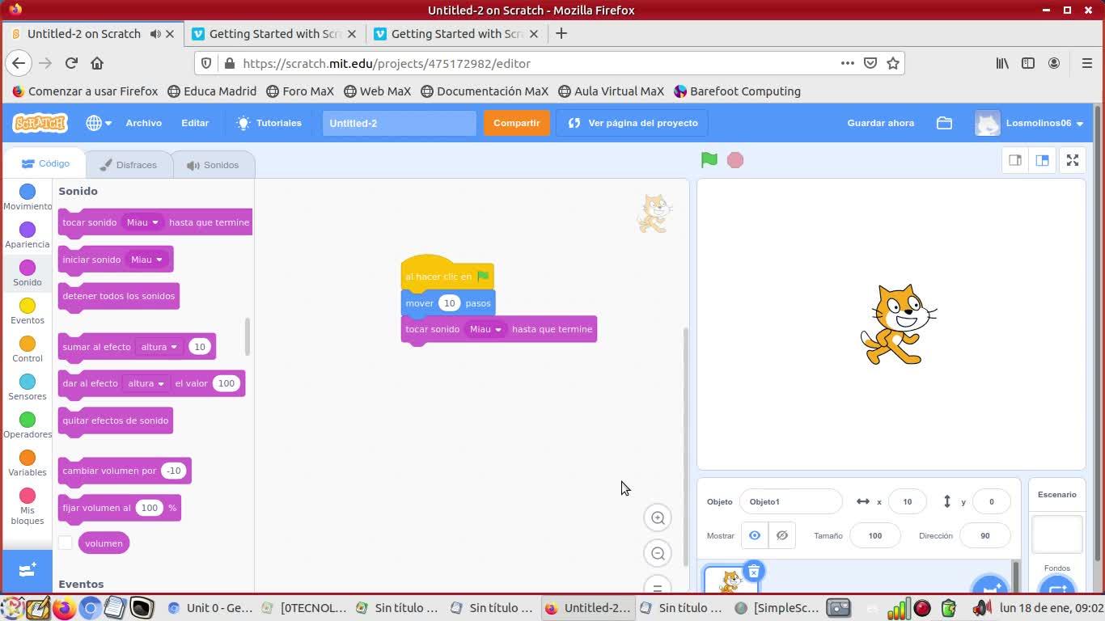Open Miau dropdown in workspace script block
This screenshot has height=621, width=1105.
486,329
